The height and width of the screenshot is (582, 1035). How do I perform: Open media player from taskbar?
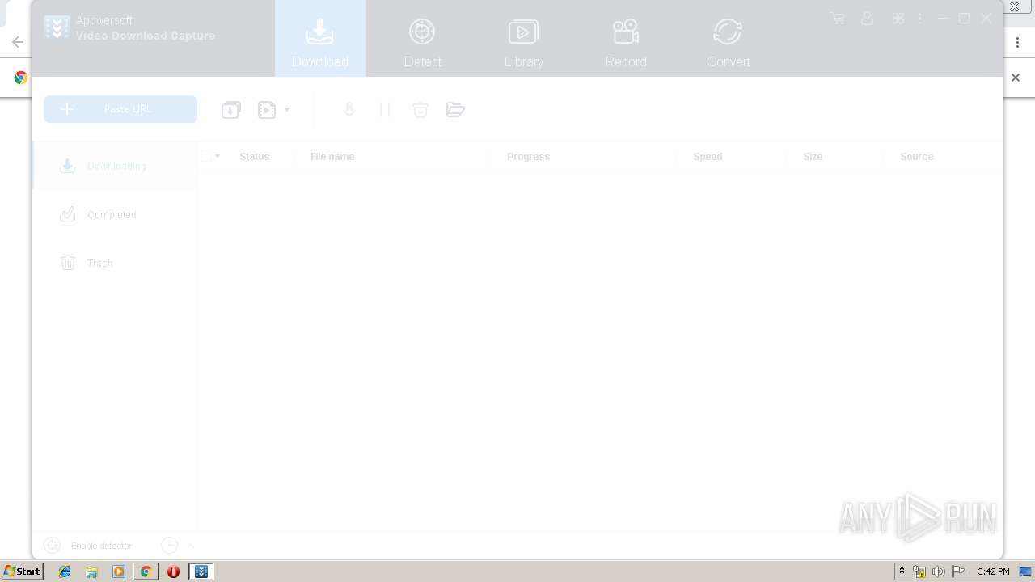point(119,571)
